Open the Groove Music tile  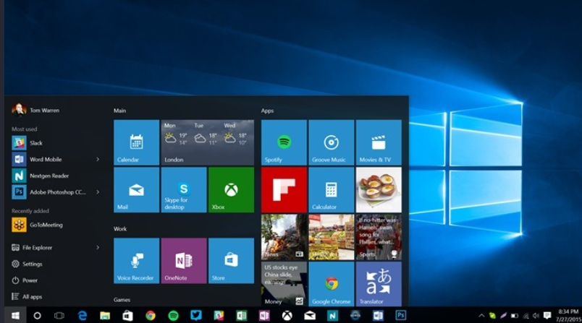click(331, 142)
